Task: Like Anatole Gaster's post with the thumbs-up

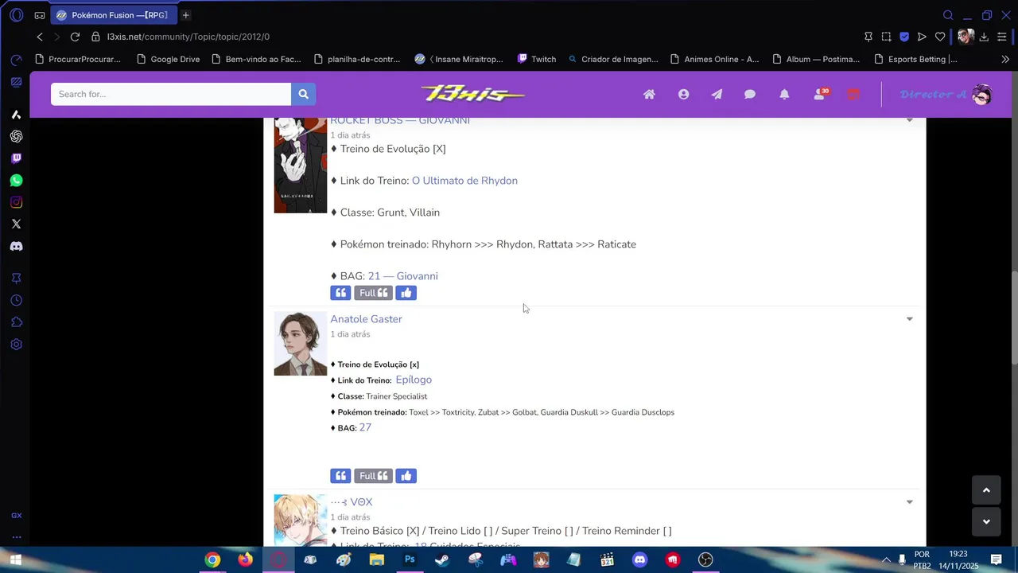Action: pos(406,476)
